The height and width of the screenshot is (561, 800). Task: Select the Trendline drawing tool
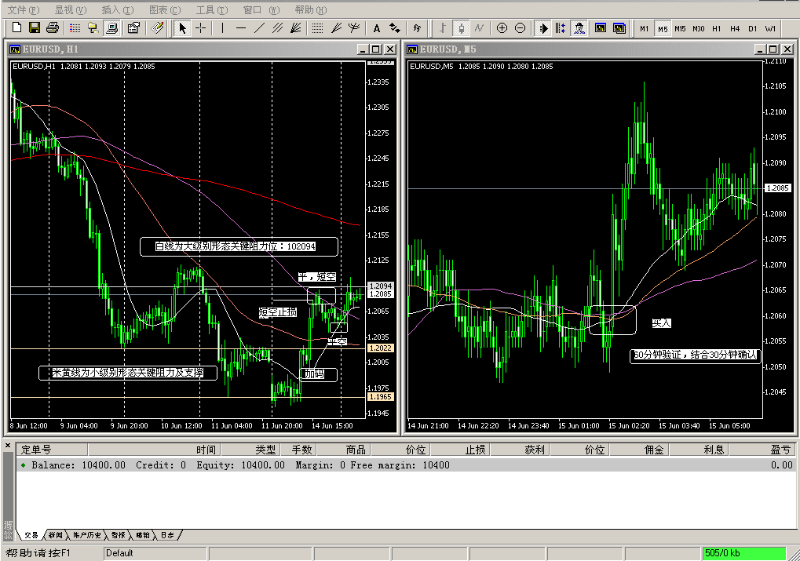click(260, 28)
